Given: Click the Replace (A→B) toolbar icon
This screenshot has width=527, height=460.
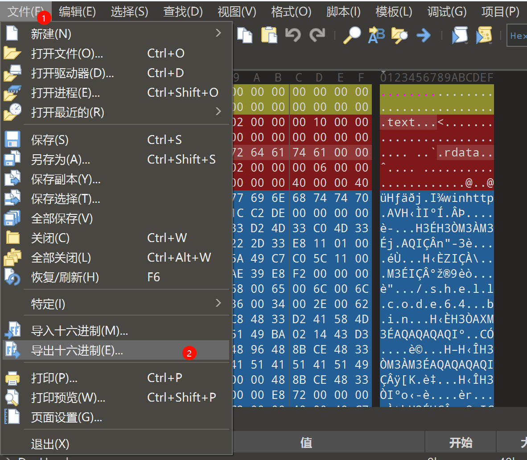Looking at the screenshot, I should coord(376,35).
